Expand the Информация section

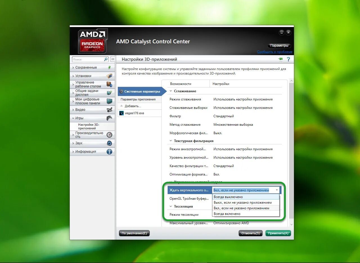tap(73, 152)
